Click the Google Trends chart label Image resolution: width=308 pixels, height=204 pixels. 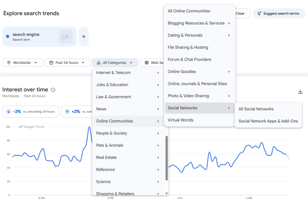pos(31,127)
